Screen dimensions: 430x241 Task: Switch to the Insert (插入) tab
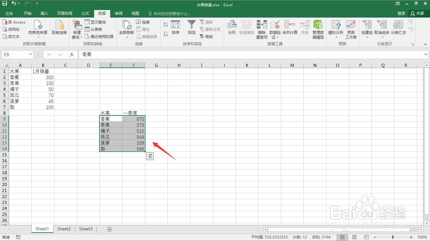(44, 13)
